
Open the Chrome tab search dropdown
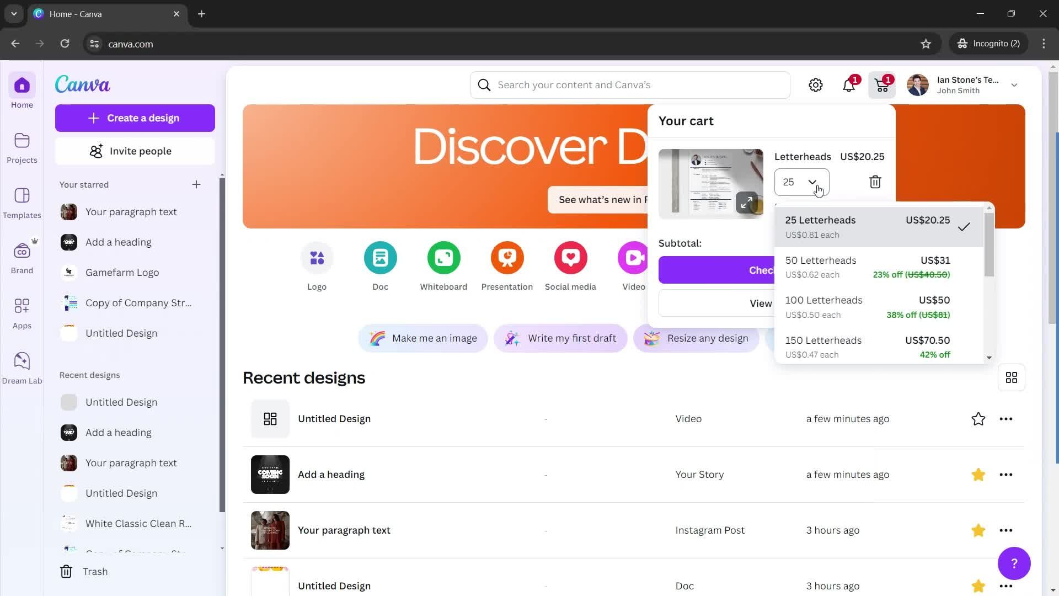pyautogui.click(x=14, y=14)
